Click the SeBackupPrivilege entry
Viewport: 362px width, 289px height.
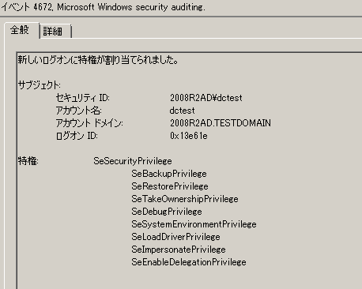point(169,174)
